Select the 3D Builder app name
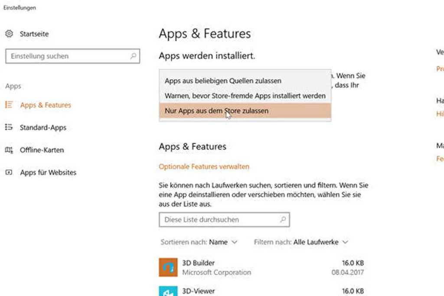This screenshot has width=444, height=296. point(199,263)
